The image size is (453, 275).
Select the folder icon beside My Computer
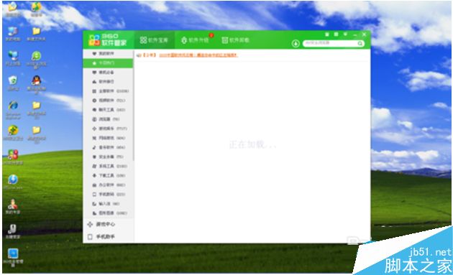coord(36,34)
